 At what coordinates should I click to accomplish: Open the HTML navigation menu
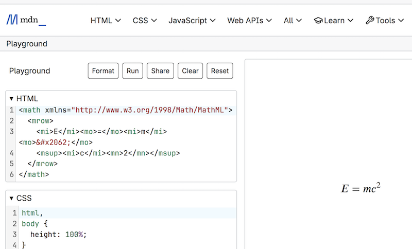click(106, 21)
